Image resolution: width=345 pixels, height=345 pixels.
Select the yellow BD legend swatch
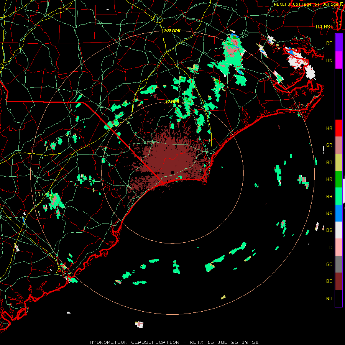(x=338, y=163)
